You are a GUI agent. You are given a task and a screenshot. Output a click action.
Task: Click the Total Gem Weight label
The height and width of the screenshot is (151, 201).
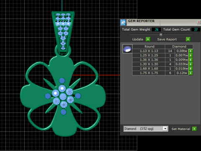click(x=136, y=29)
